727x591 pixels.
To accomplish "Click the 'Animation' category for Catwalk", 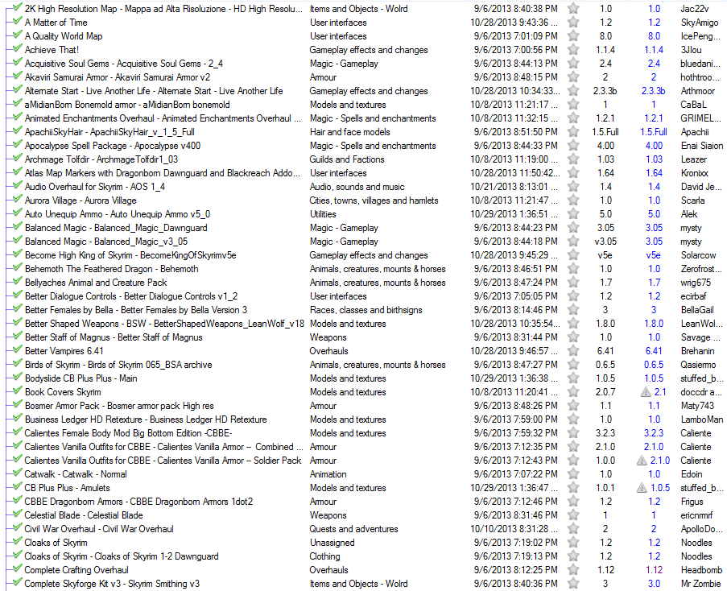I will (328, 474).
